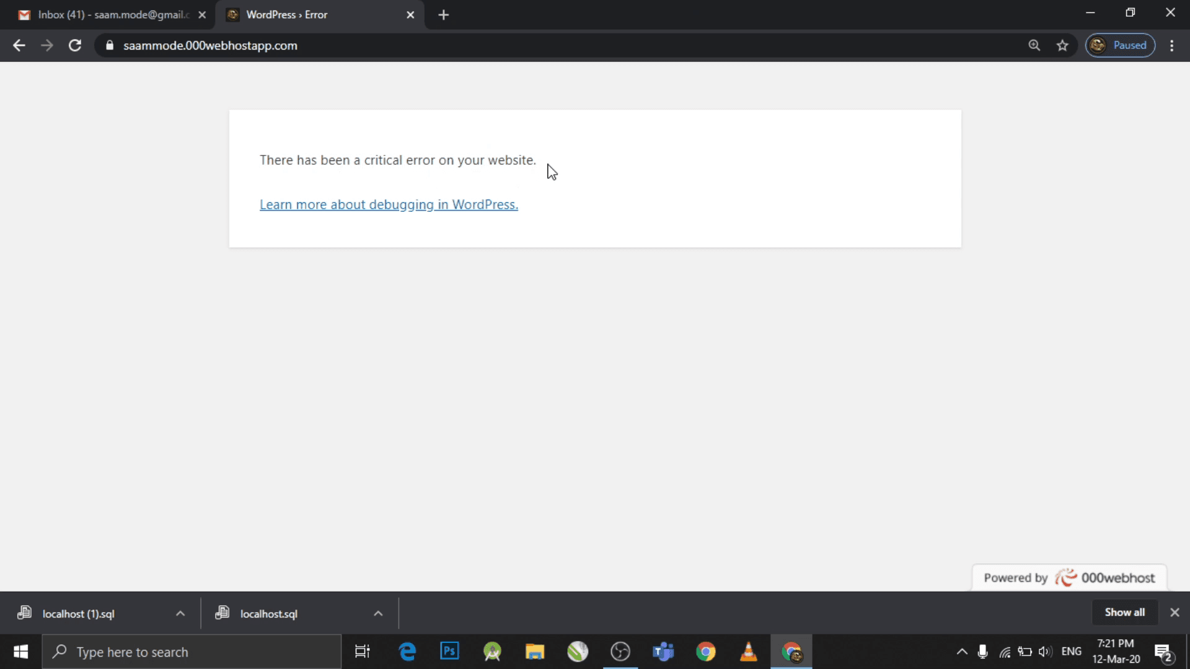This screenshot has width=1190, height=669.
Task: Open Photoshop from the taskbar
Action: click(449, 652)
